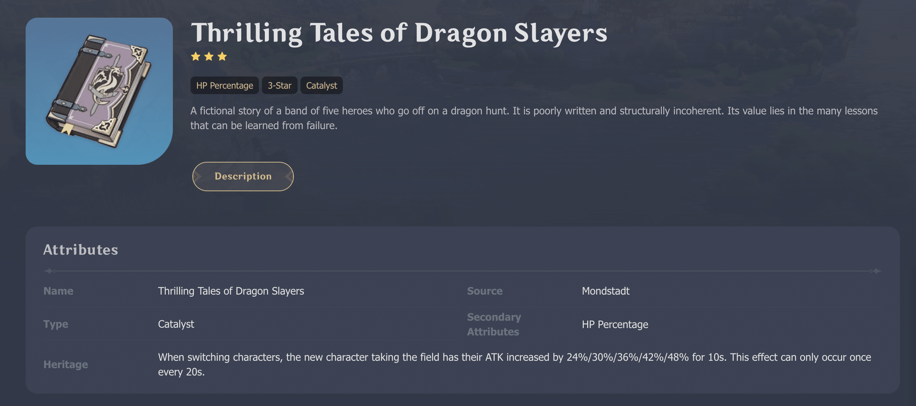Select the HP Percentage tag badge
The image size is (916, 406).
point(224,86)
